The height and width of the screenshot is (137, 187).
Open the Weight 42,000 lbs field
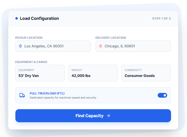pos(93,73)
